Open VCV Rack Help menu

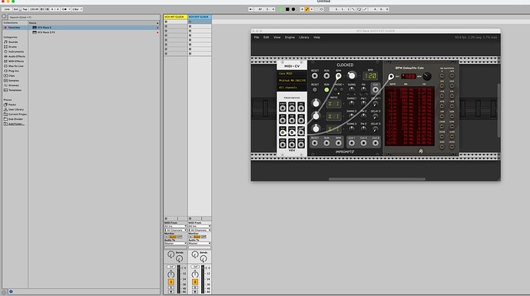coord(316,38)
